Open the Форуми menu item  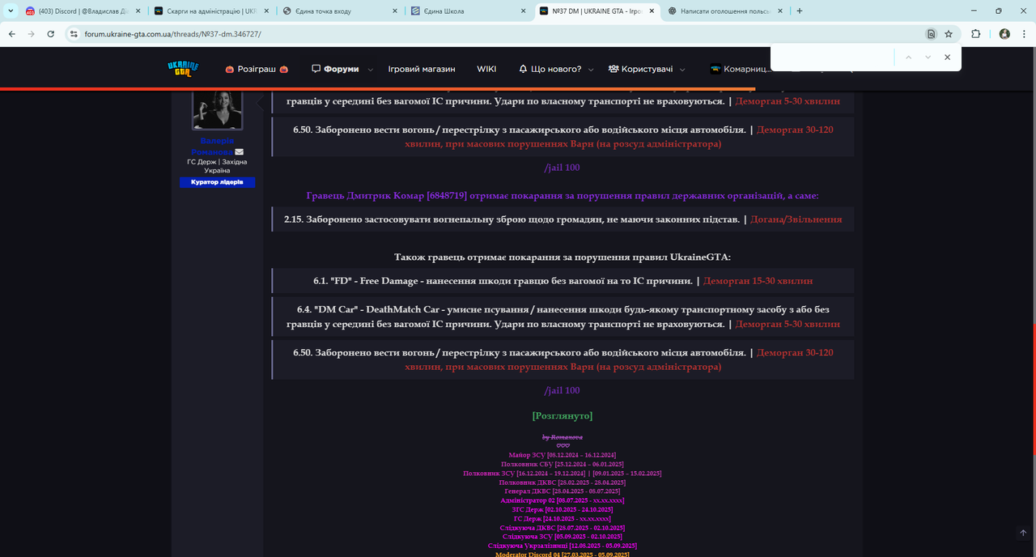pos(335,69)
